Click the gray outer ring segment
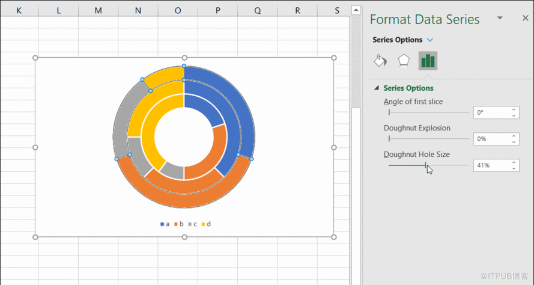The image size is (534, 285). [x=123, y=119]
